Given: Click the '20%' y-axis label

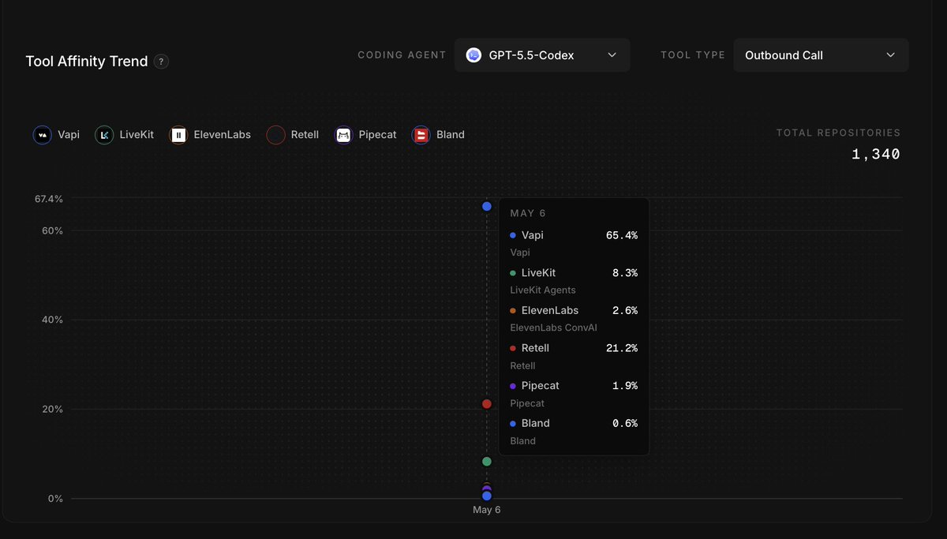Looking at the screenshot, I should point(53,409).
